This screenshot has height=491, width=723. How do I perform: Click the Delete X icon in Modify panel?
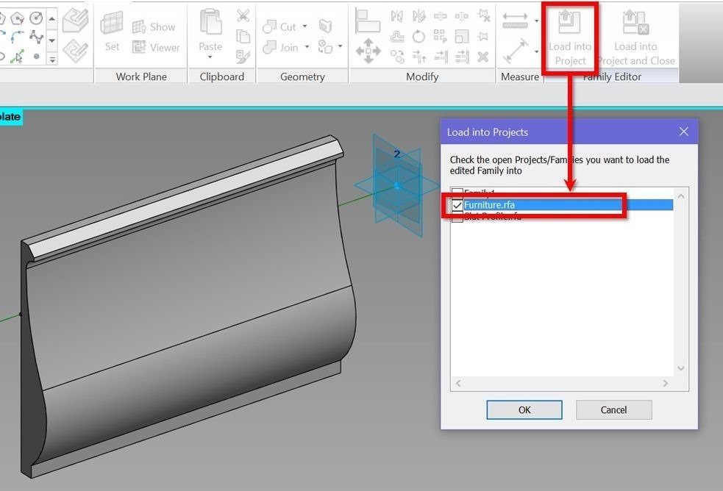point(482,56)
